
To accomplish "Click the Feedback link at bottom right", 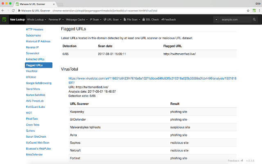I will click(233, 161).
